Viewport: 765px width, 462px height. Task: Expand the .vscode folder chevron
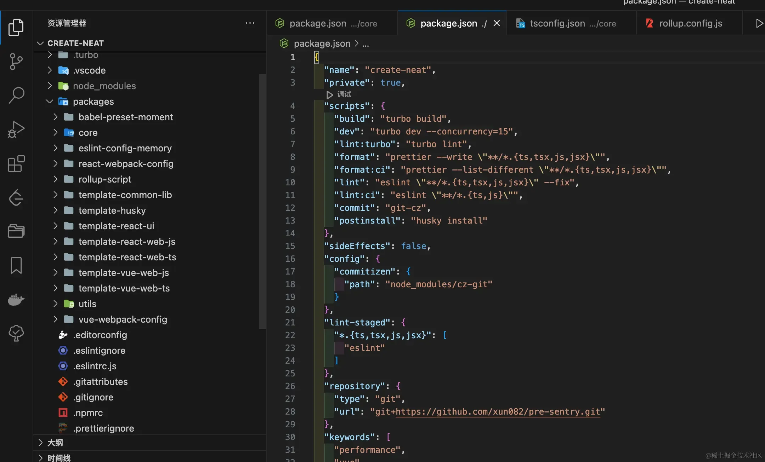[x=50, y=70]
